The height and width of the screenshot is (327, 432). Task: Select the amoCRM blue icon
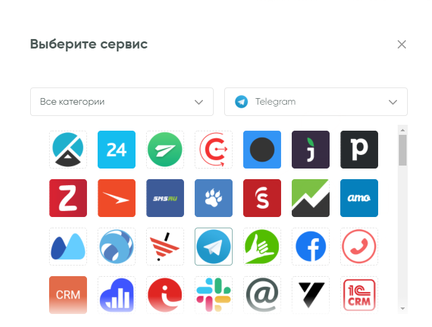click(x=359, y=198)
